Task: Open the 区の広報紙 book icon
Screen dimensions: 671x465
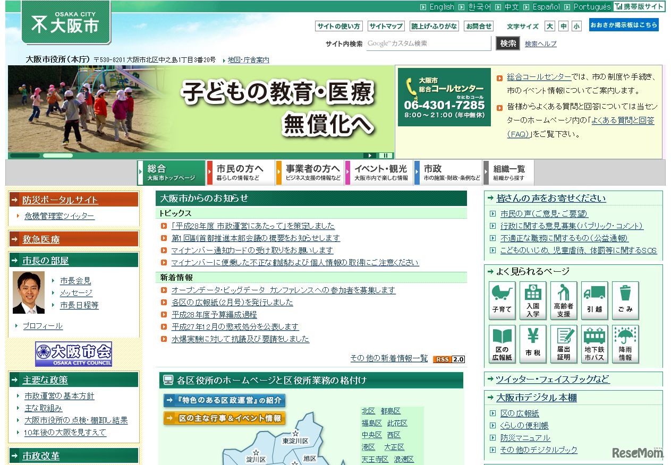Action: point(502,344)
